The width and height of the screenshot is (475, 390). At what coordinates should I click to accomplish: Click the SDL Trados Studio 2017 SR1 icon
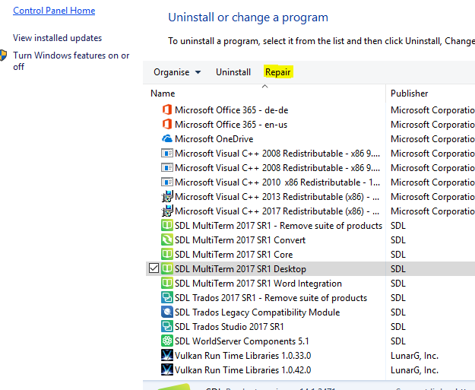tap(167, 327)
